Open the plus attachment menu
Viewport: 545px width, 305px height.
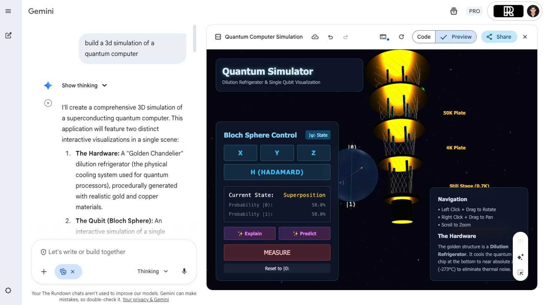pyautogui.click(x=44, y=271)
